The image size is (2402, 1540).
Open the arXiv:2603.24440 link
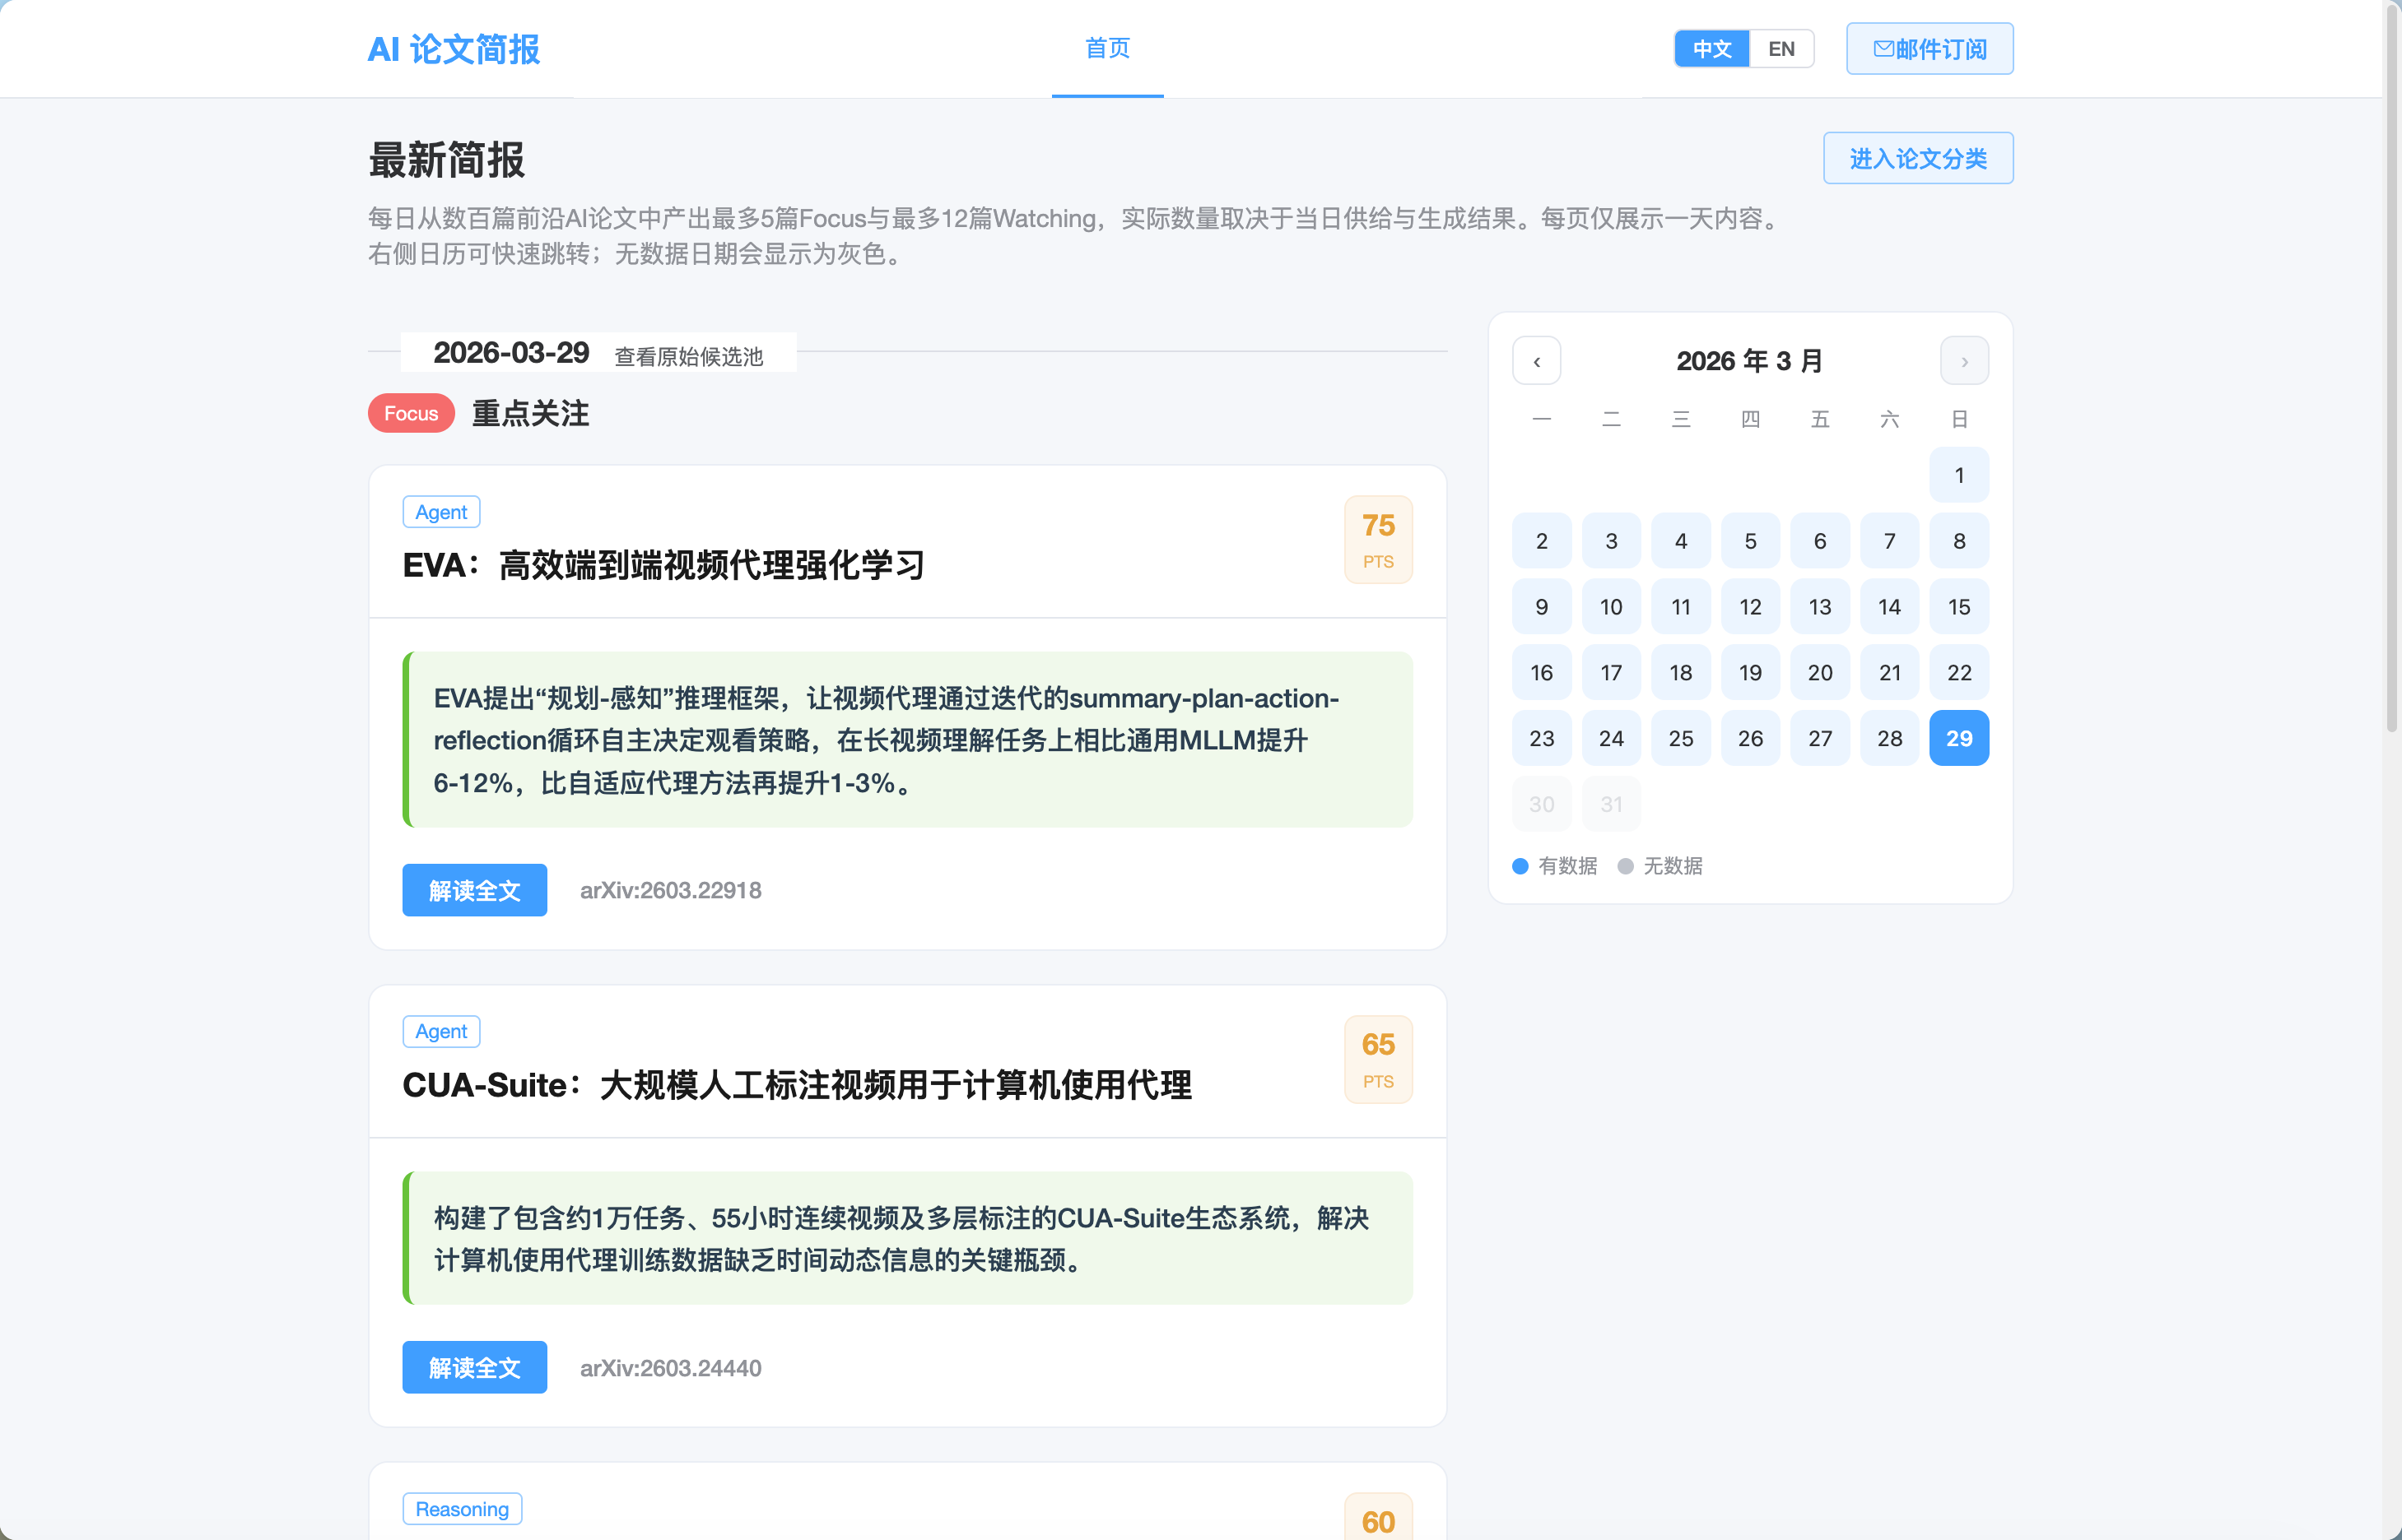(x=670, y=1367)
